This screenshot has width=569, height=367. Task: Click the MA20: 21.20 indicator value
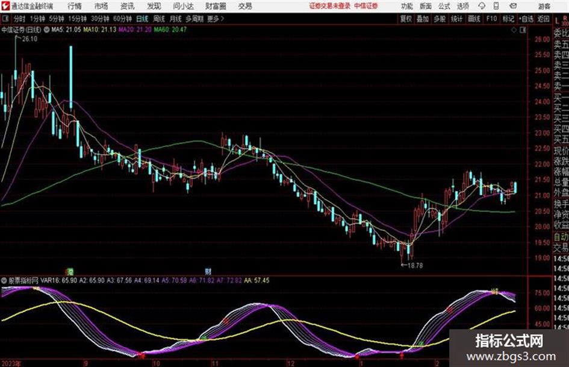[135, 30]
